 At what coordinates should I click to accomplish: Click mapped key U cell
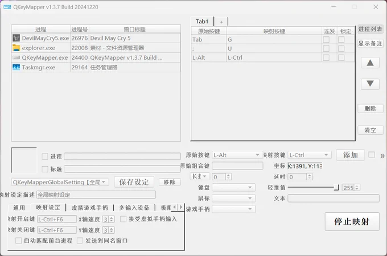pyautogui.click(x=274, y=48)
